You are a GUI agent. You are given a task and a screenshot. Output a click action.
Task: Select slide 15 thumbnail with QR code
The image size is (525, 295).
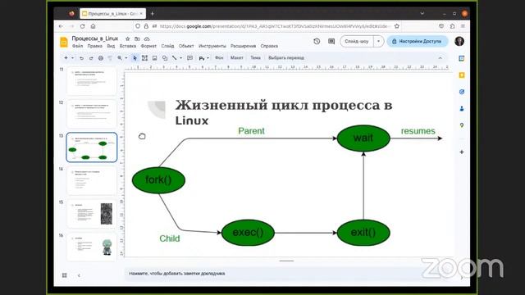point(91,213)
